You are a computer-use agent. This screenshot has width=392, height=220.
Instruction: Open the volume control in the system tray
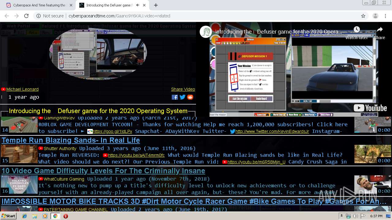355,216
